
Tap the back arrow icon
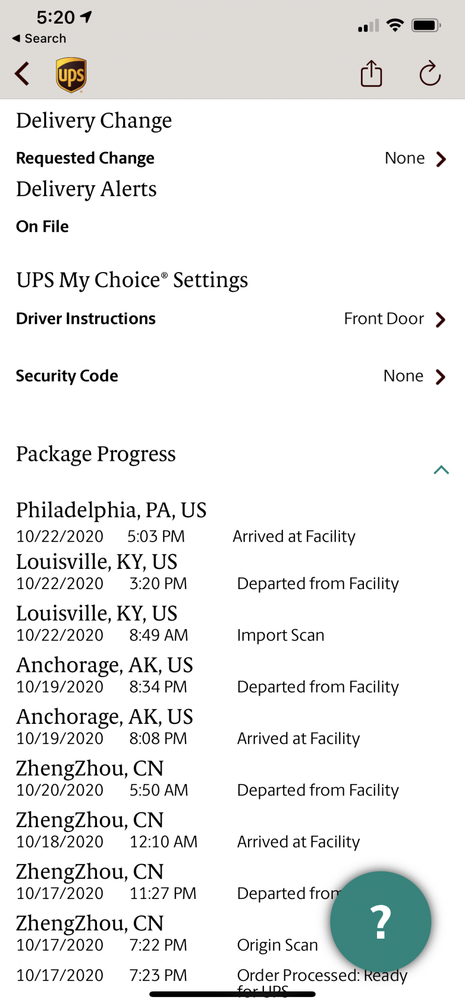22,74
